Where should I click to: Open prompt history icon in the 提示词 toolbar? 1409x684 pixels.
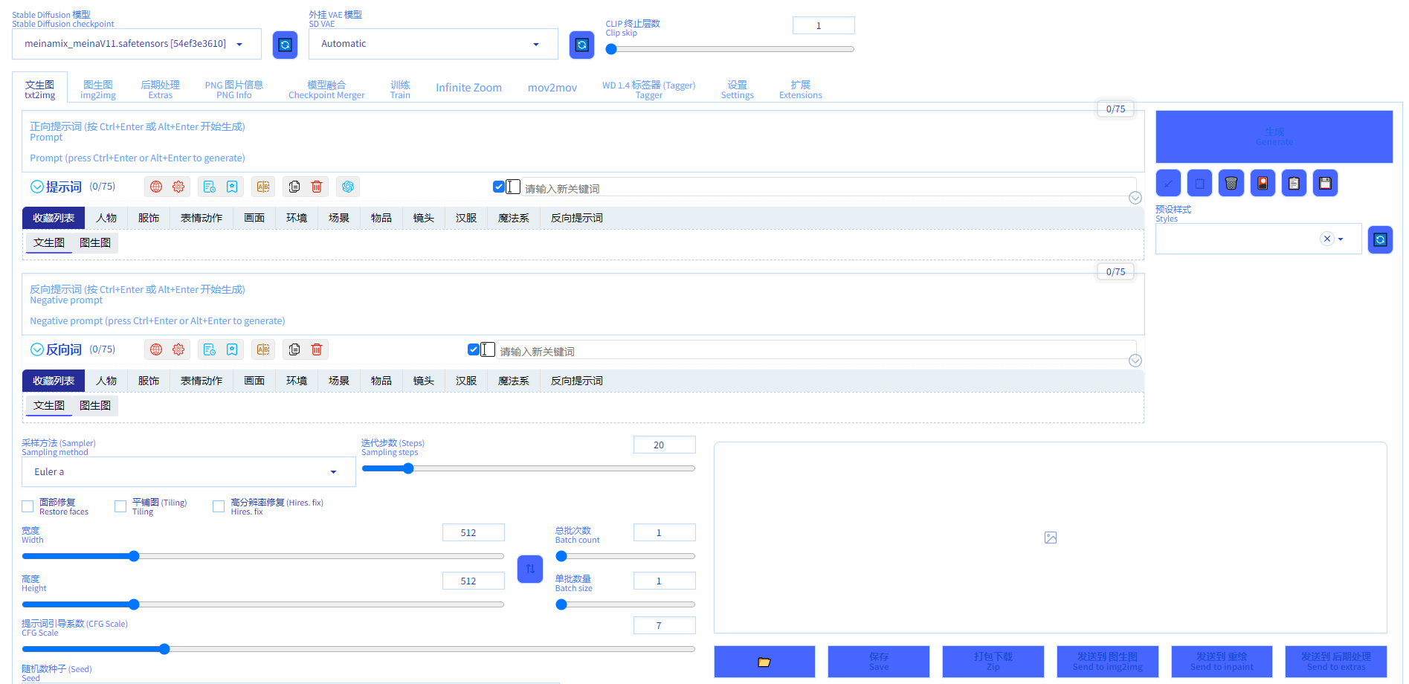coord(210,187)
